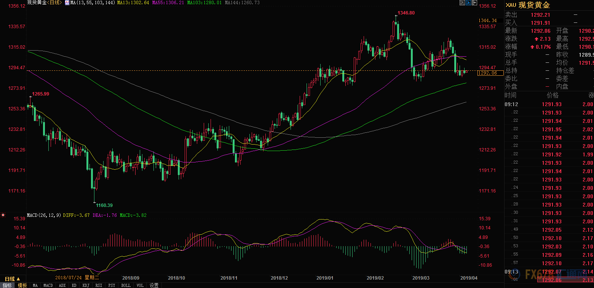Click the MA indicator chart icon
594x288 pixels.
point(67,3)
